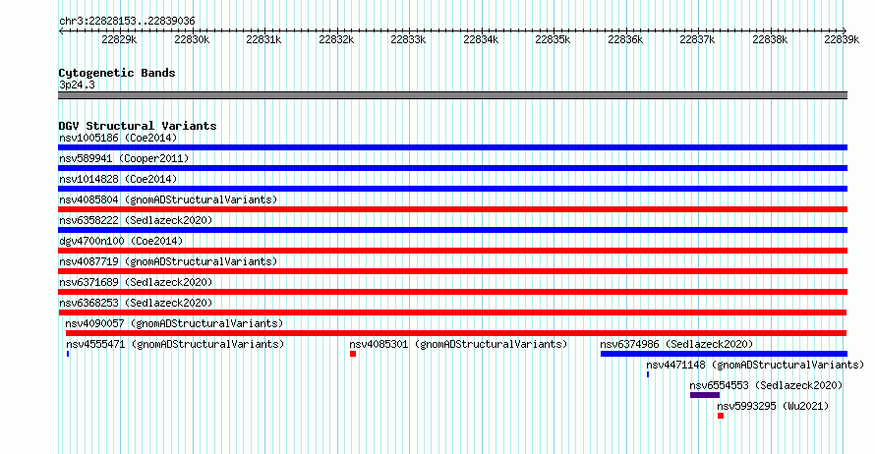Click the Cytogenetic Bands track title

coord(117,73)
